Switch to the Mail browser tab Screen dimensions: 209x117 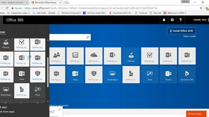[x=13, y=3]
